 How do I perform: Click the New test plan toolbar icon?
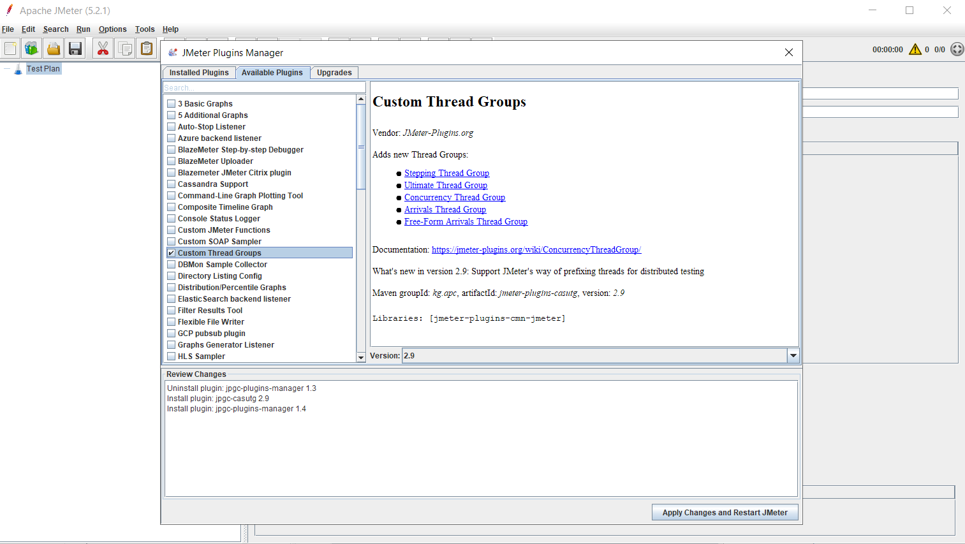coord(10,48)
